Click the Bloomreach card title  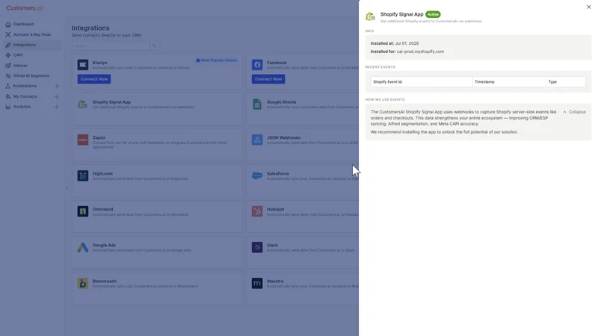105,281
